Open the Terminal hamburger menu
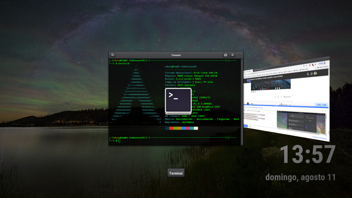Viewport: 352px width, 198px height. (x=232, y=55)
